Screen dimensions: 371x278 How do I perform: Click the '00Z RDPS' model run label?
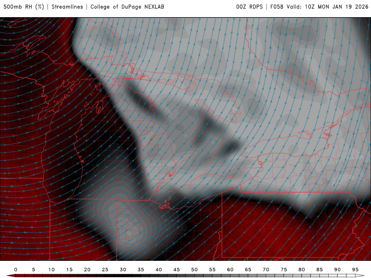click(x=249, y=7)
